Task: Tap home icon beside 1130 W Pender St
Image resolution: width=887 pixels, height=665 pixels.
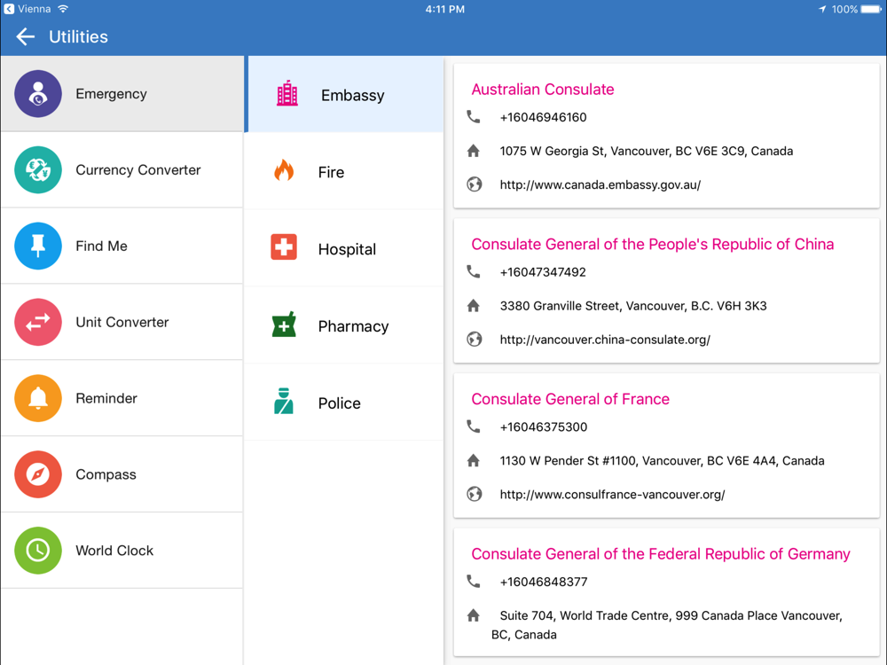Action: coord(474,461)
